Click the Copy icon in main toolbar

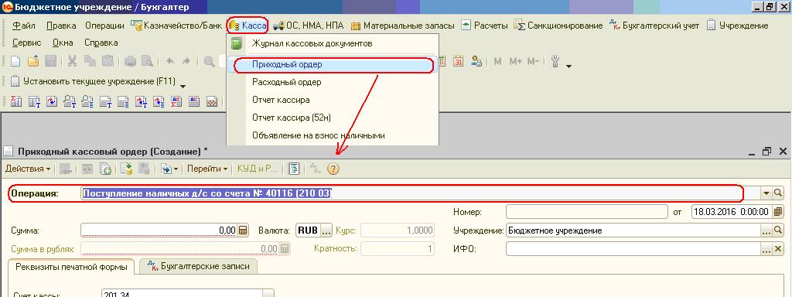(x=90, y=61)
